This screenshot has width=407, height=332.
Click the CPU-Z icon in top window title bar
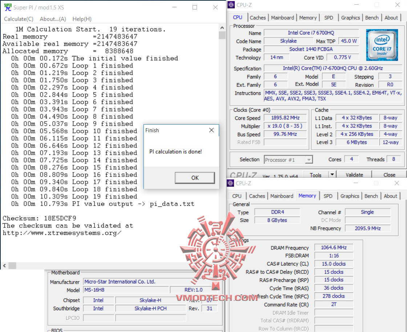230,5
